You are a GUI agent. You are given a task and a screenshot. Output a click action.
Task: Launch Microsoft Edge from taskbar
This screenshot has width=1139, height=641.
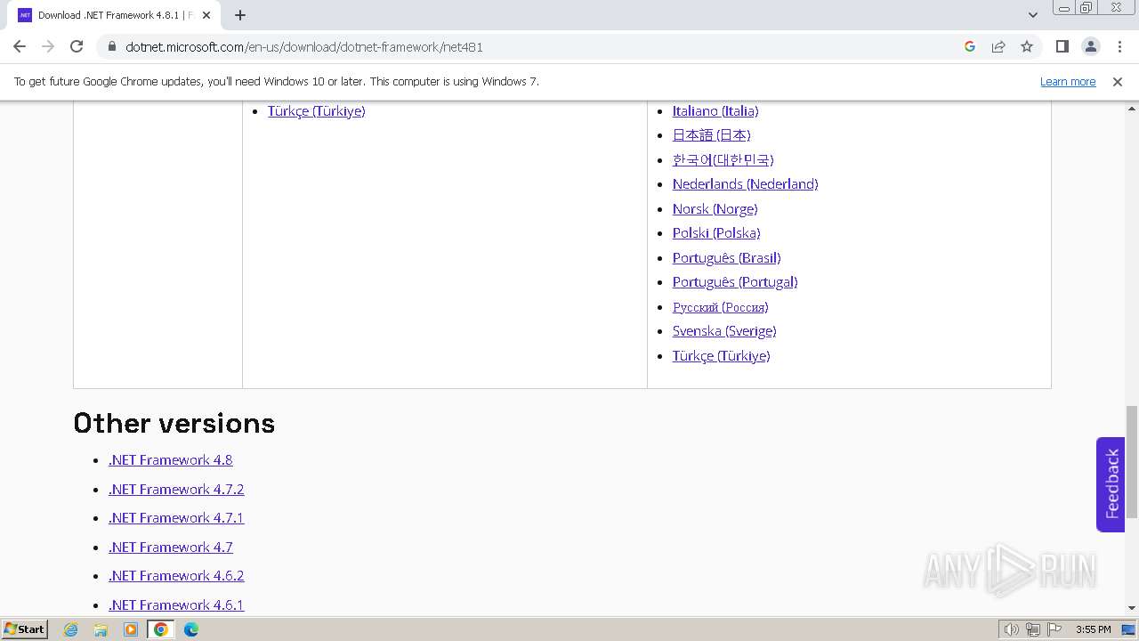click(x=191, y=629)
